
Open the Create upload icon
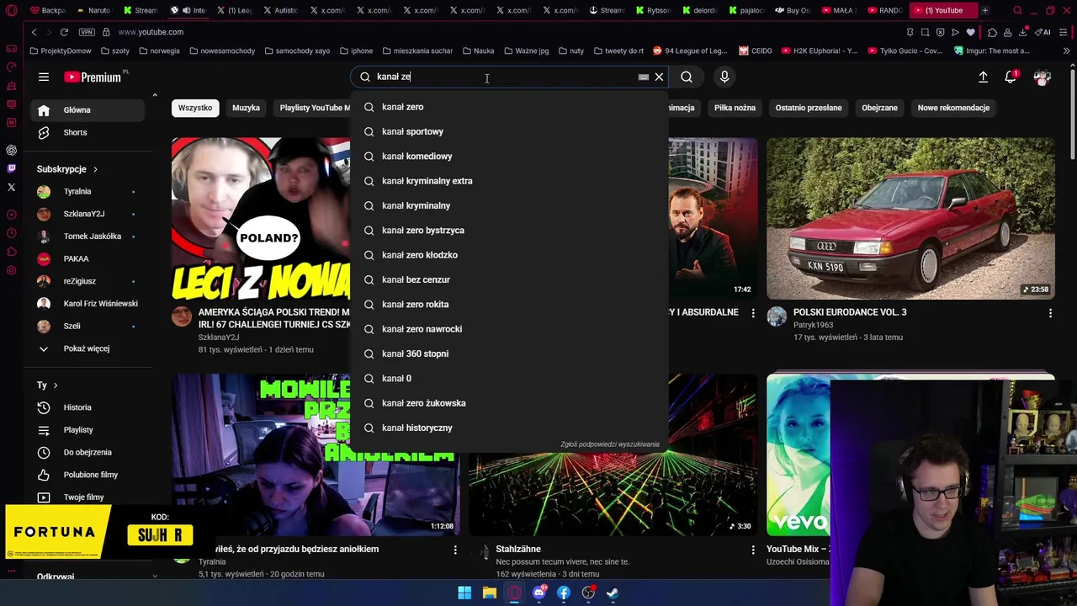(983, 77)
